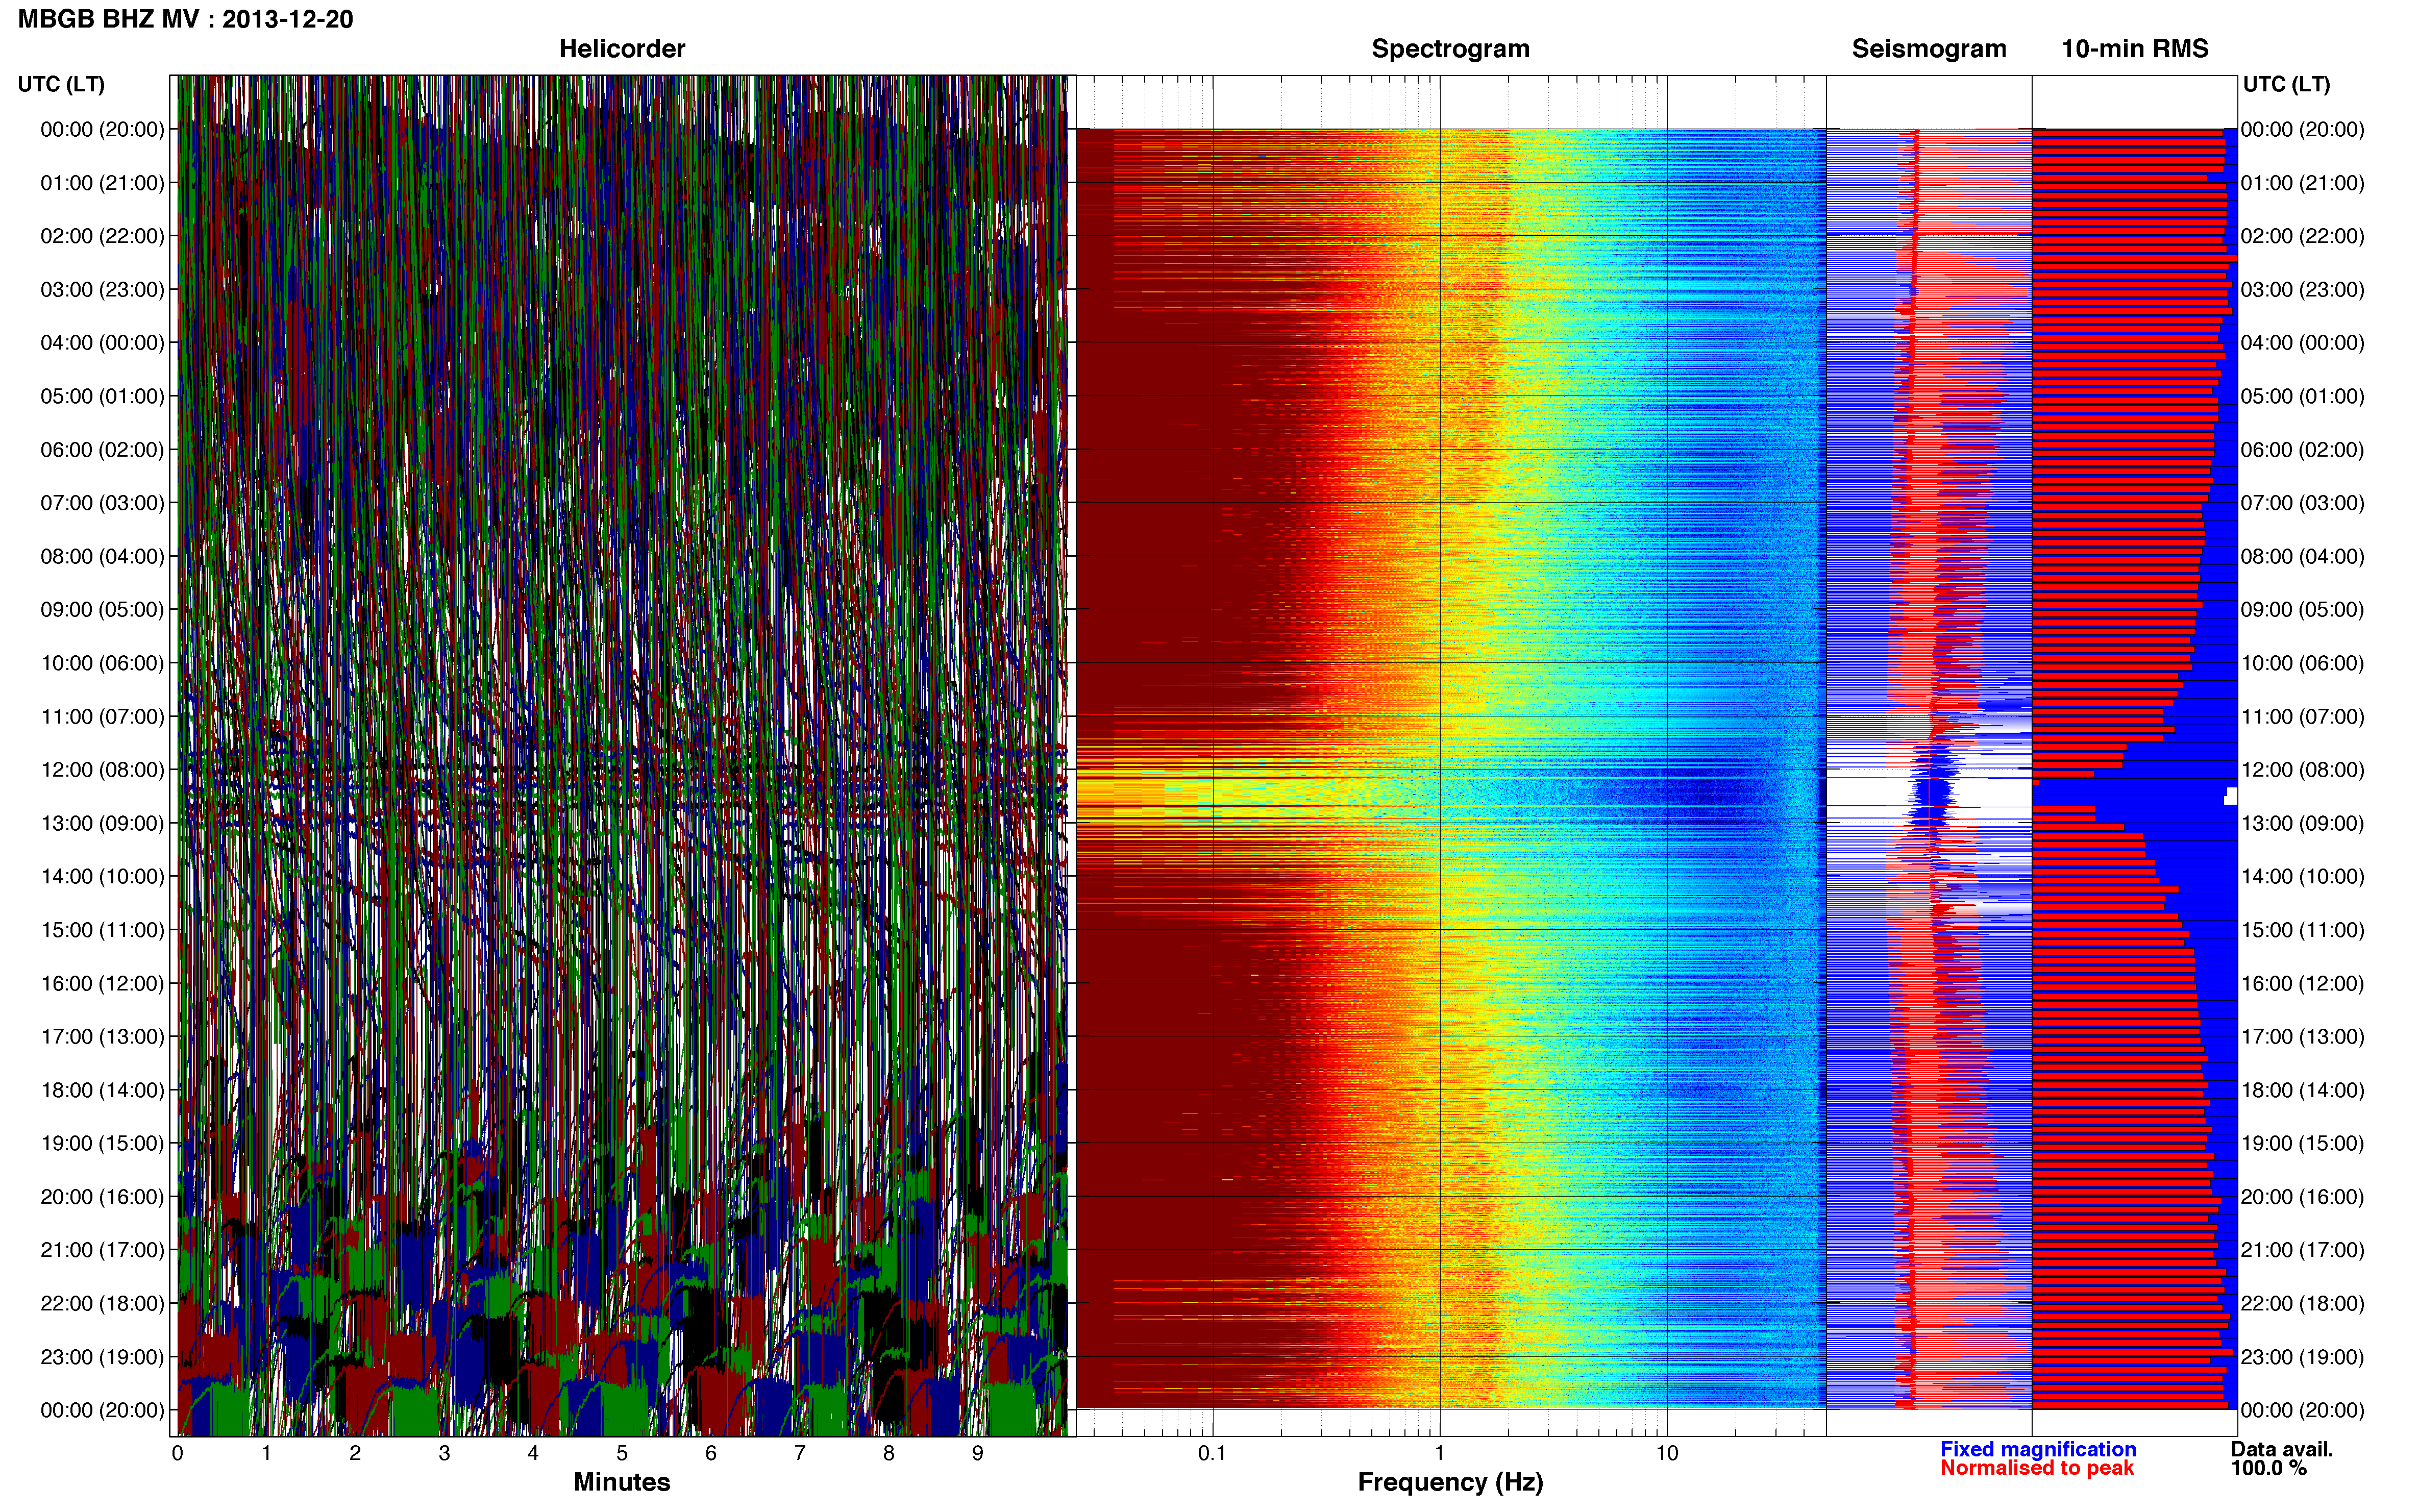Image resolution: width=2419 pixels, height=1512 pixels.
Task: Click the '9' minute tick label
Action: [978, 1453]
